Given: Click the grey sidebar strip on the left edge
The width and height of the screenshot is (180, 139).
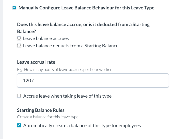Looking at the screenshot, I should pyautogui.click(x=1, y=70).
